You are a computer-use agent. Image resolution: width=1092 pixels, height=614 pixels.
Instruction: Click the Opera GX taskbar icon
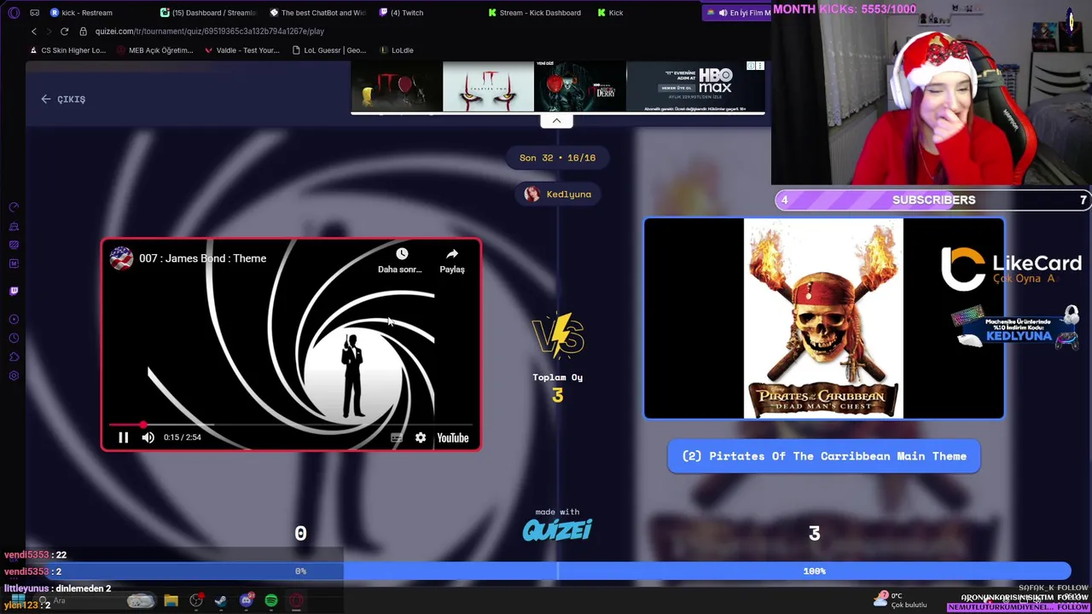pyautogui.click(x=296, y=600)
